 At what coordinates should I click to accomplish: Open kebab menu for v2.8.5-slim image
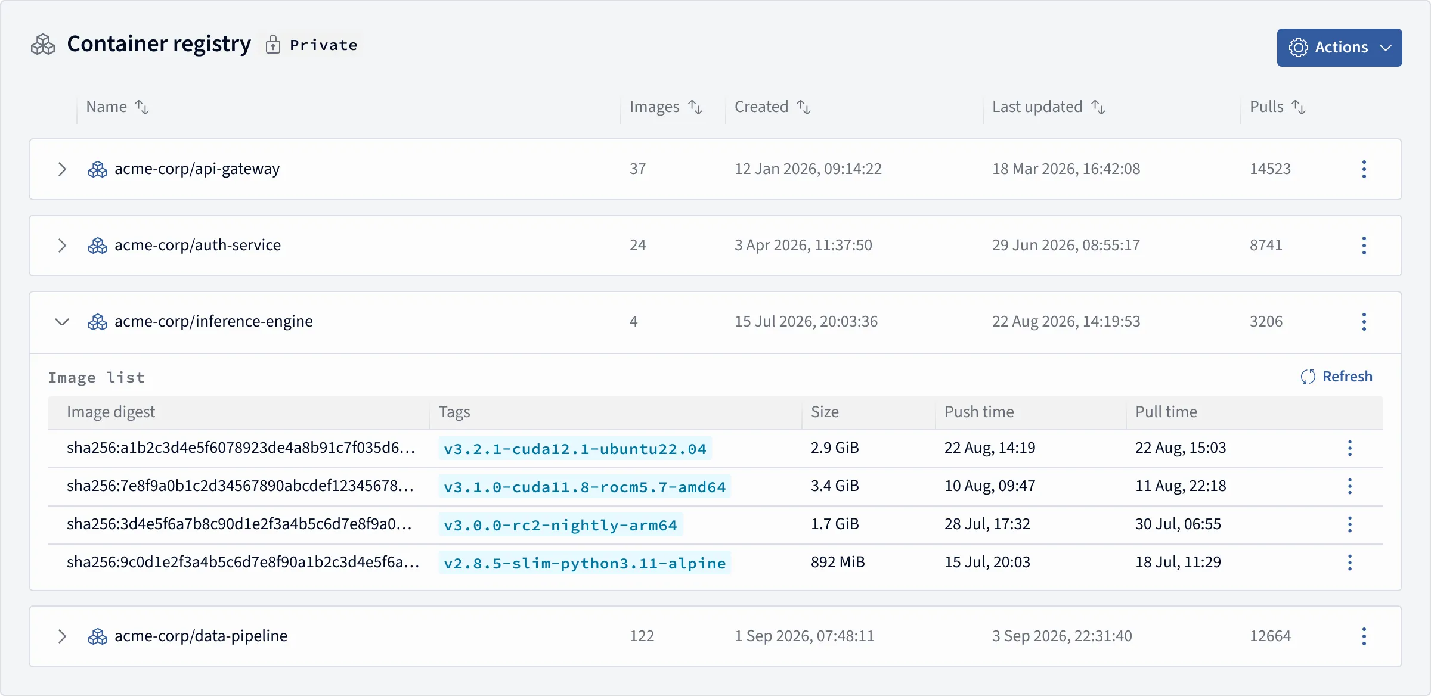pos(1350,563)
